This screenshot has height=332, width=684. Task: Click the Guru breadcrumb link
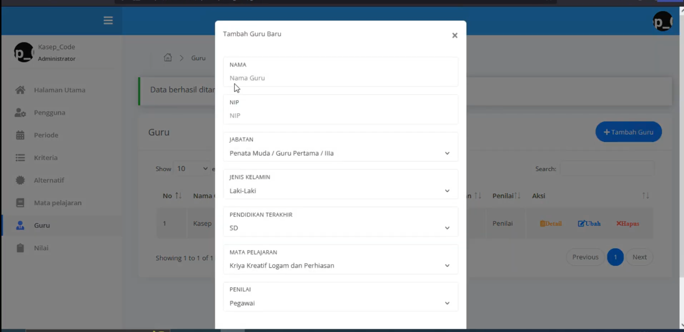click(x=198, y=58)
